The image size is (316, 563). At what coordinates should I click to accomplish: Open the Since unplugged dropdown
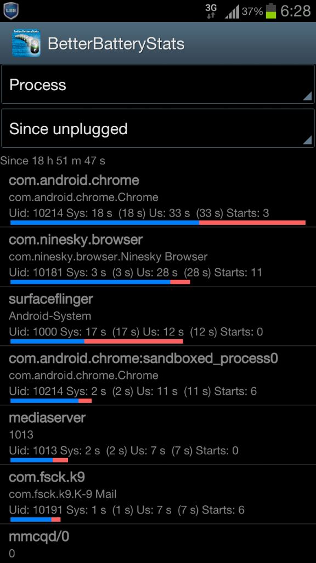coord(157,129)
